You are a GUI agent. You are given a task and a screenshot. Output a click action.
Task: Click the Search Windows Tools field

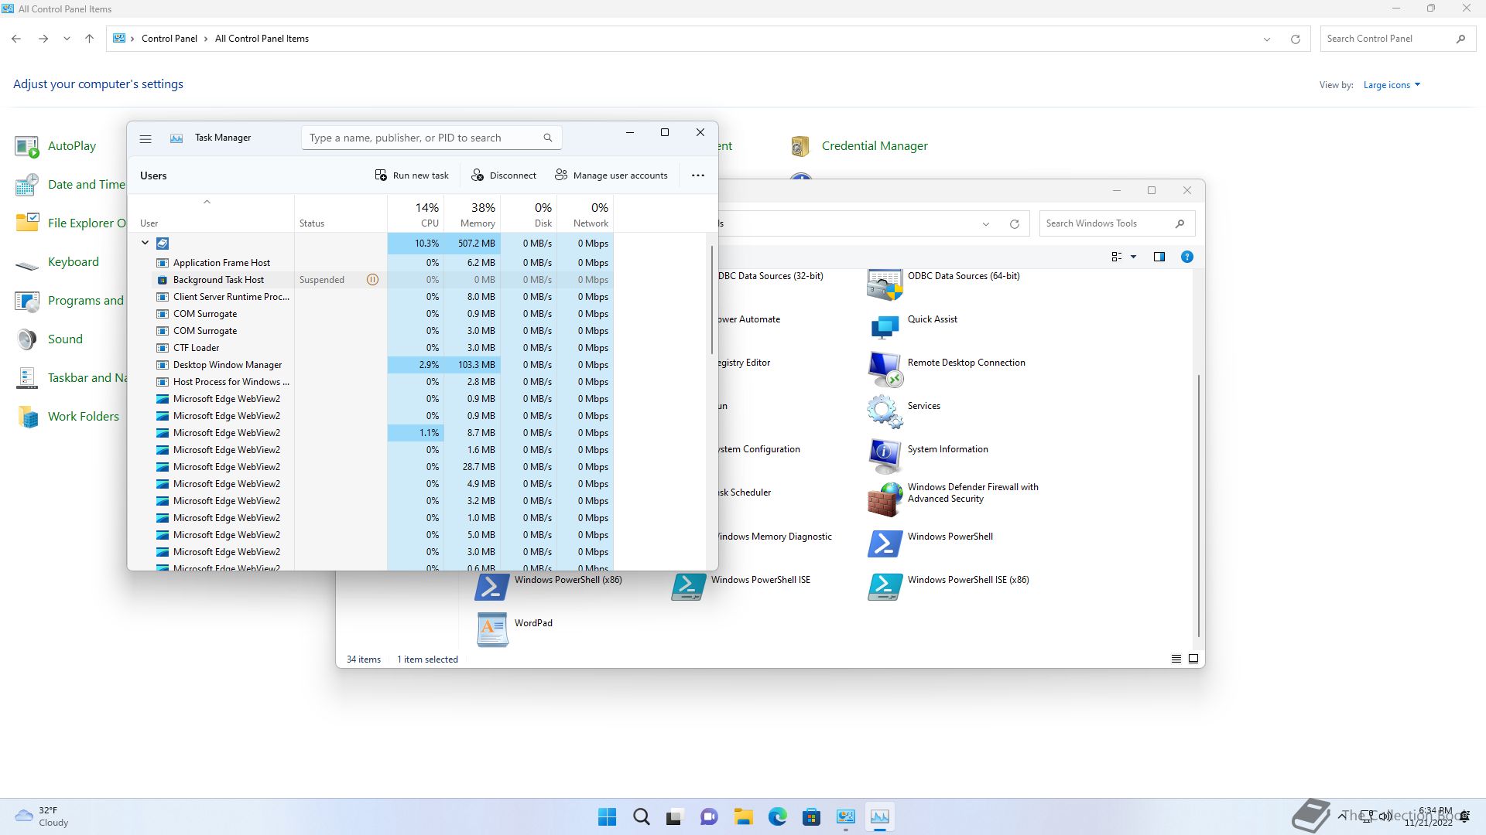[1117, 223]
